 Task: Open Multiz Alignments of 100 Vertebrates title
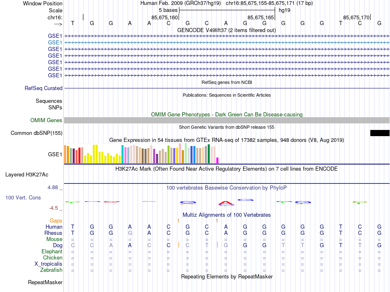pyautogui.click(x=227, y=215)
